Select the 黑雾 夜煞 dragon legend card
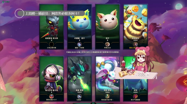The height and width of the screenshot is (104, 187). tap(79, 79)
